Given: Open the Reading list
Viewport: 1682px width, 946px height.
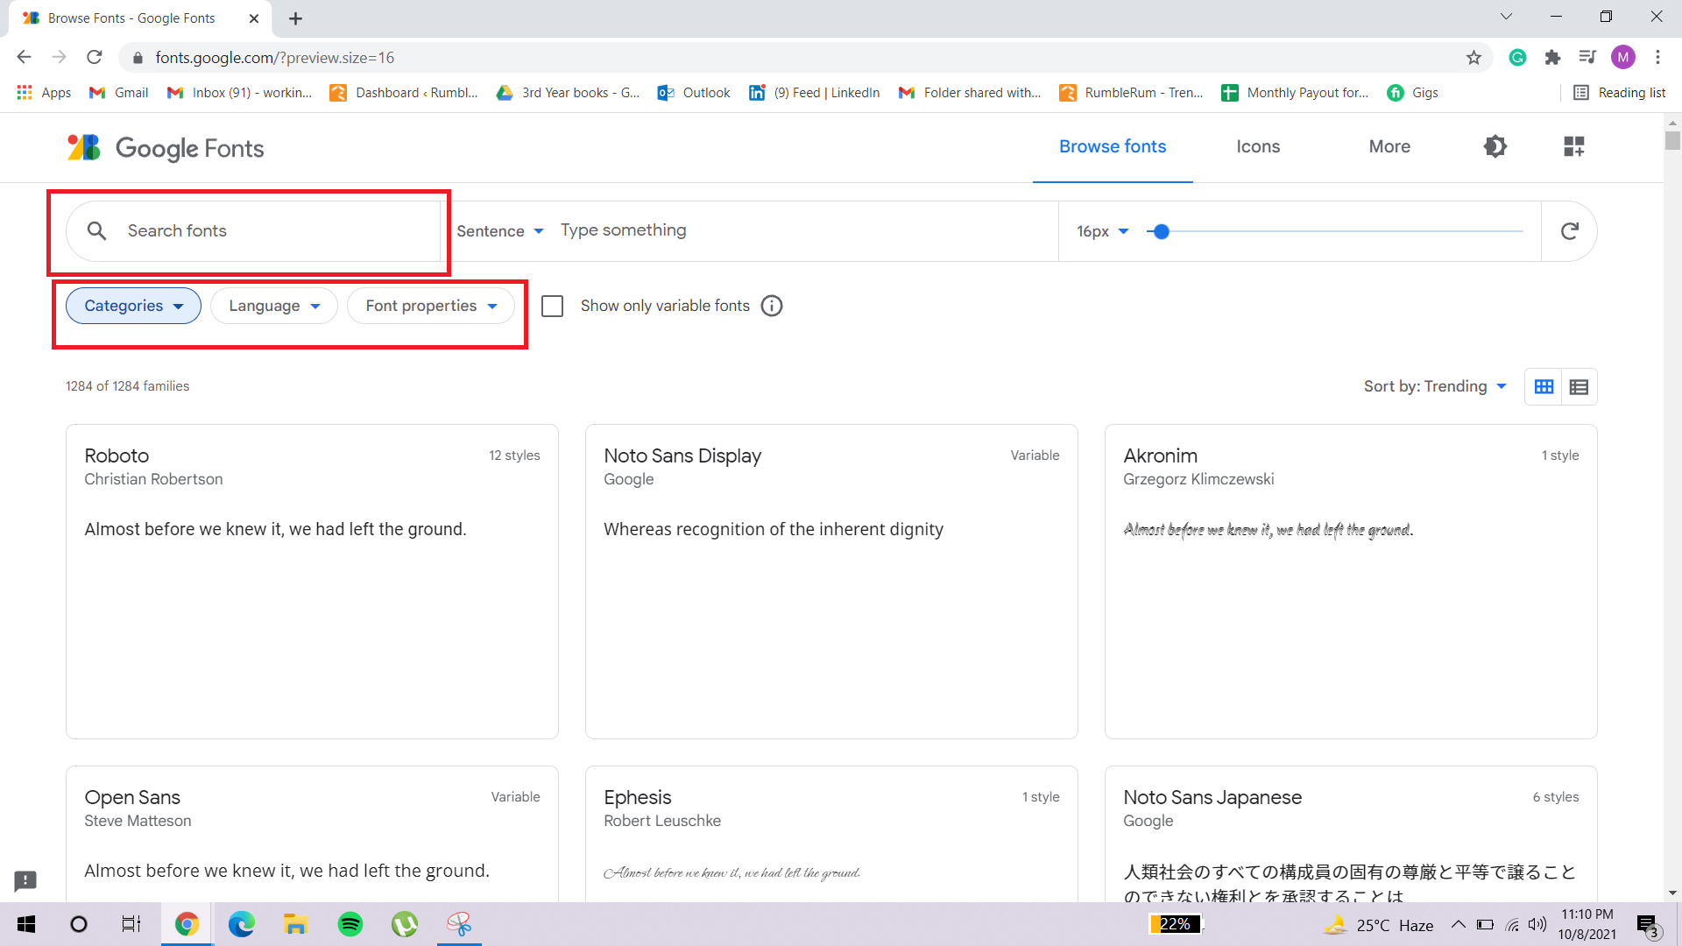Looking at the screenshot, I should pyautogui.click(x=1620, y=93).
